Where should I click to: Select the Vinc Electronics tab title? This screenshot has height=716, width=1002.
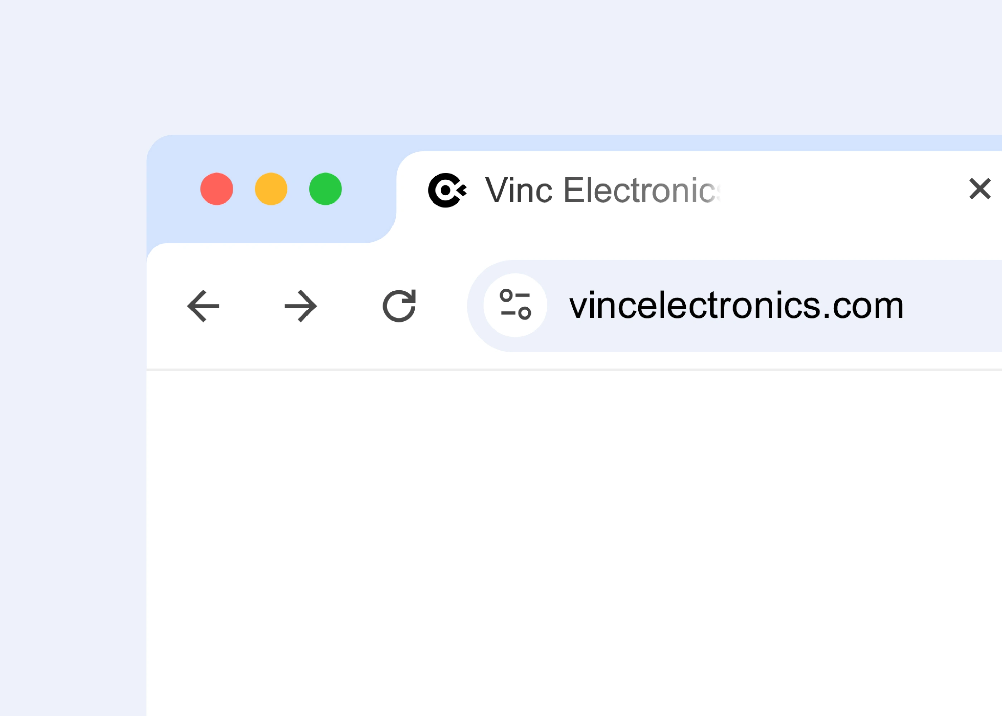pyautogui.click(x=602, y=190)
